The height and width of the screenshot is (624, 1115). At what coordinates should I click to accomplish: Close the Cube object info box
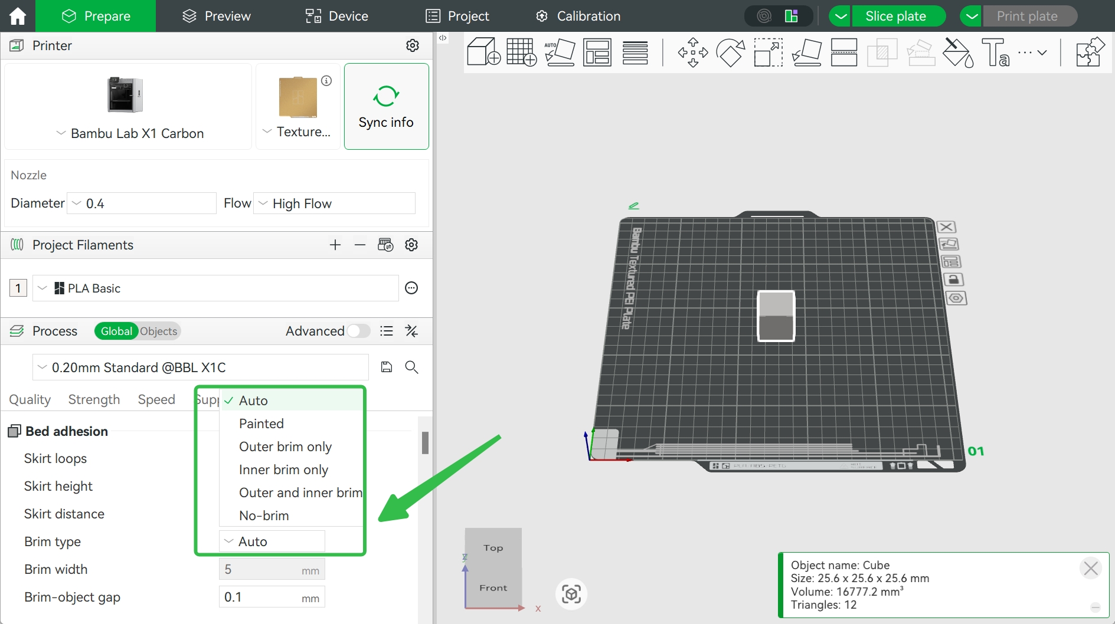tap(1091, 568)
